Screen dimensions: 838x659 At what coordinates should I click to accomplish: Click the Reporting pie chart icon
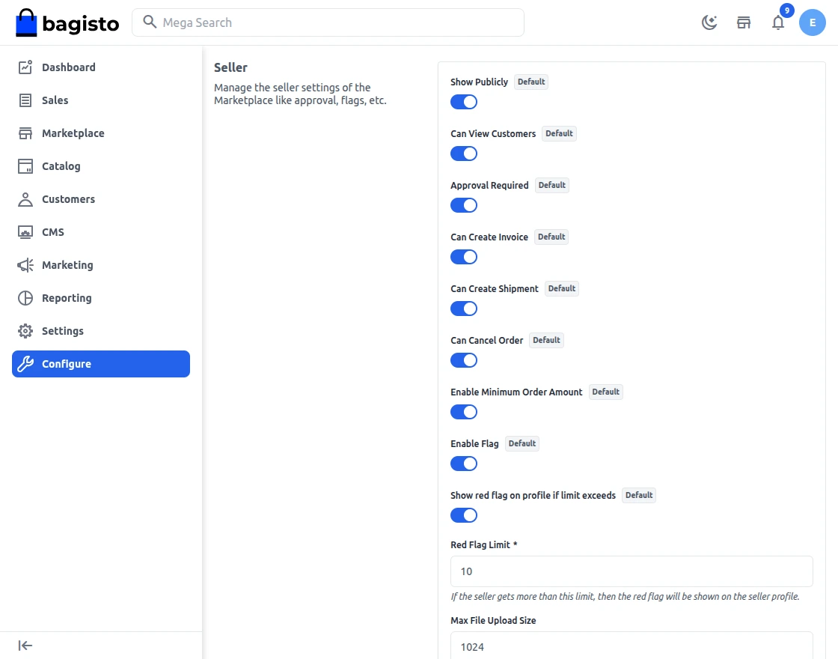click(25, 298)
